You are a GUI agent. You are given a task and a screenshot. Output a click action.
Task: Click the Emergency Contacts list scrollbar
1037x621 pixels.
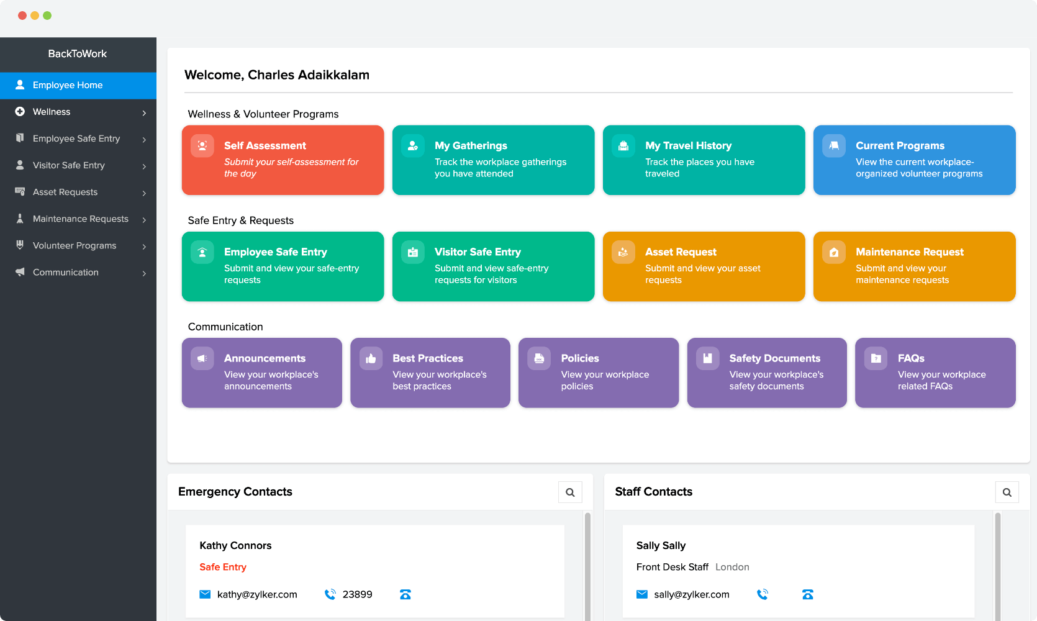[x=587, y=566]
